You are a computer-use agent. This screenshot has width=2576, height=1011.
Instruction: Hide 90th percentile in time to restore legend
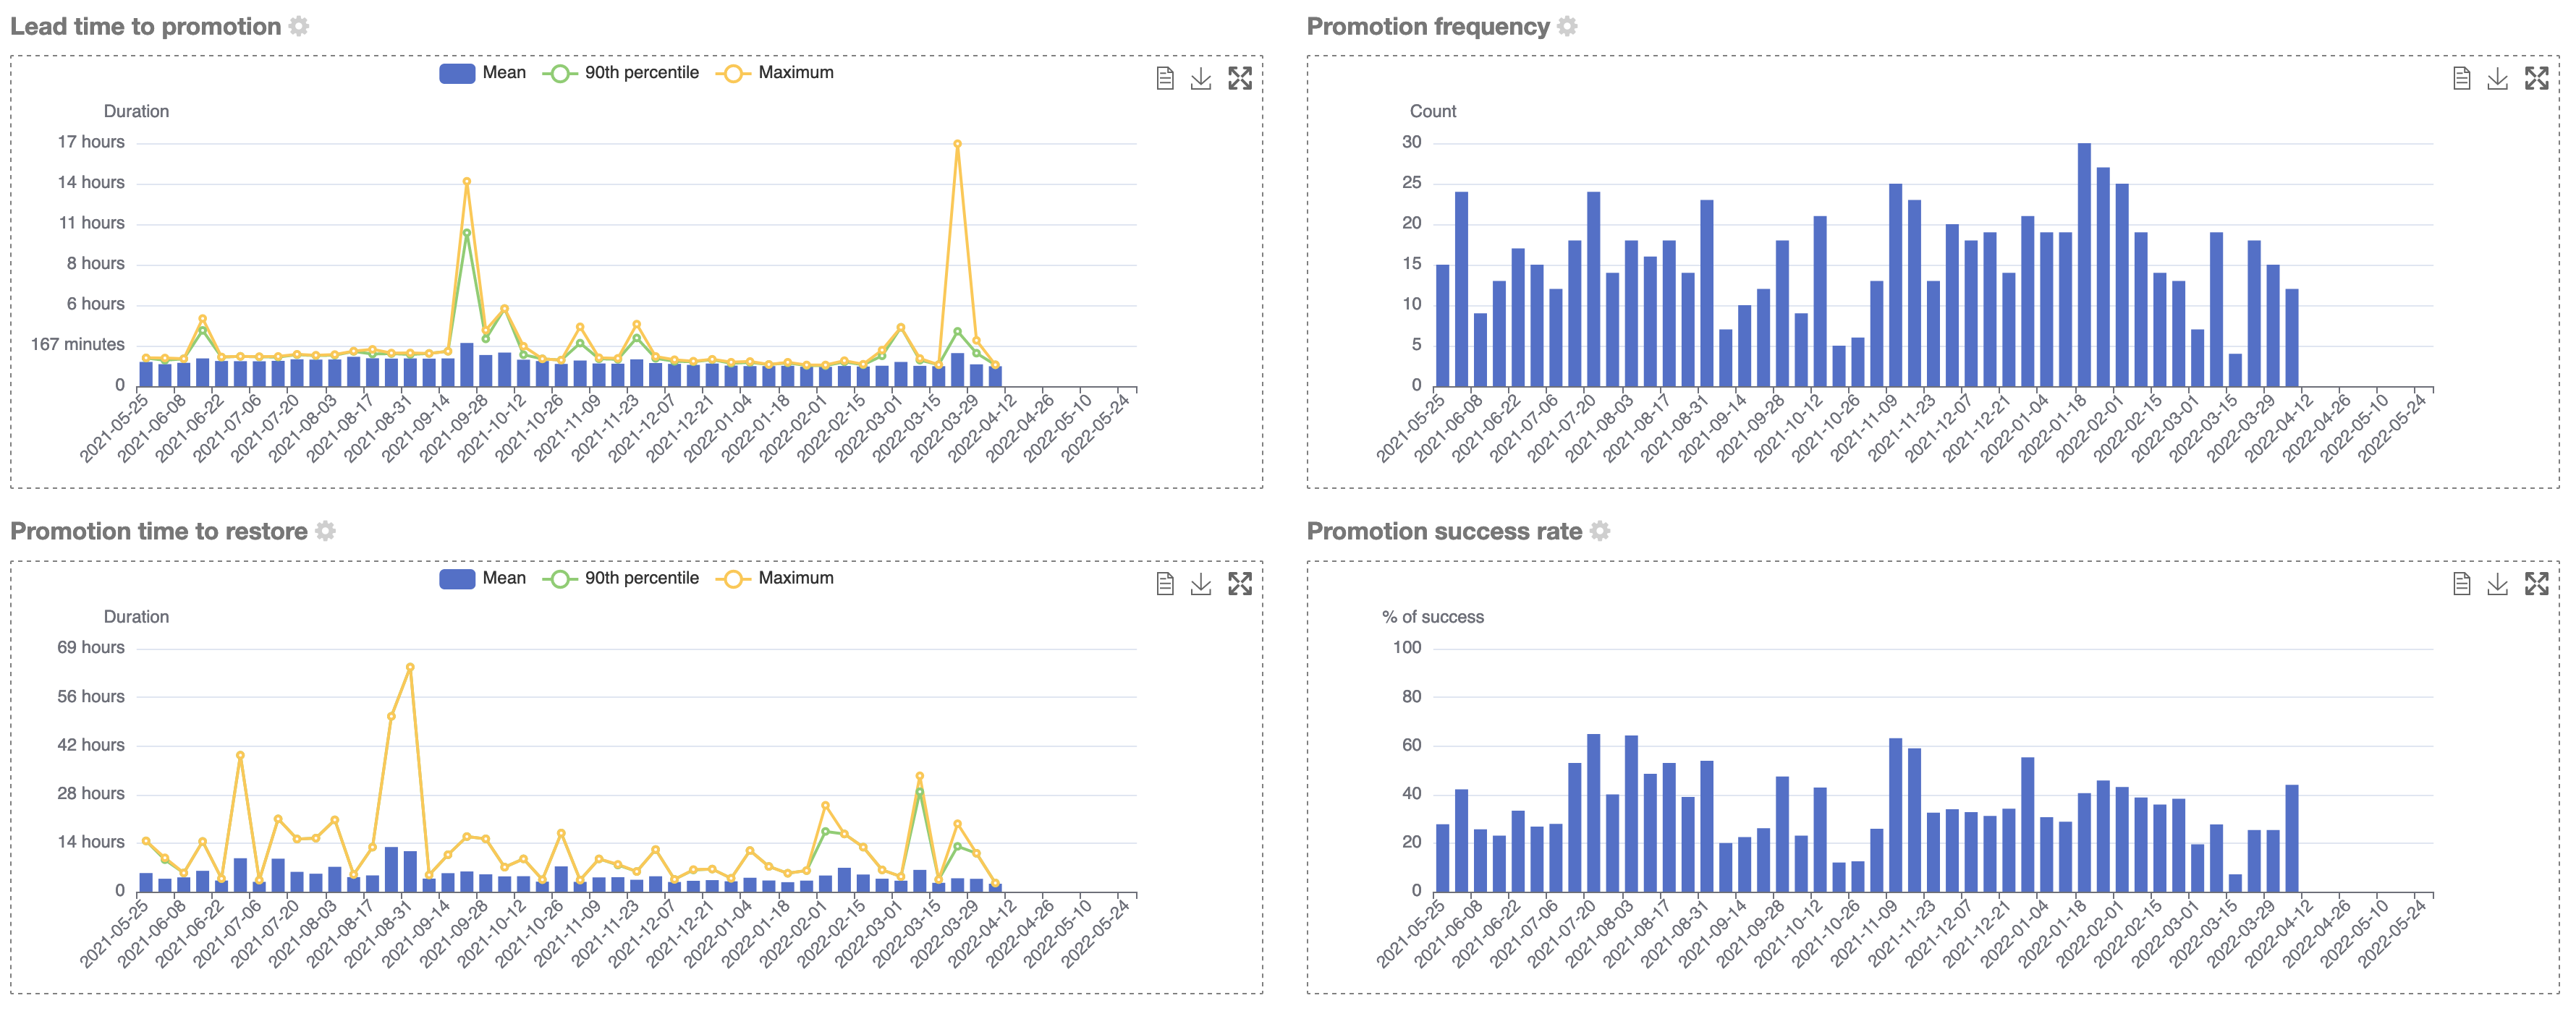pyautogui.click(x=621, y=579)
